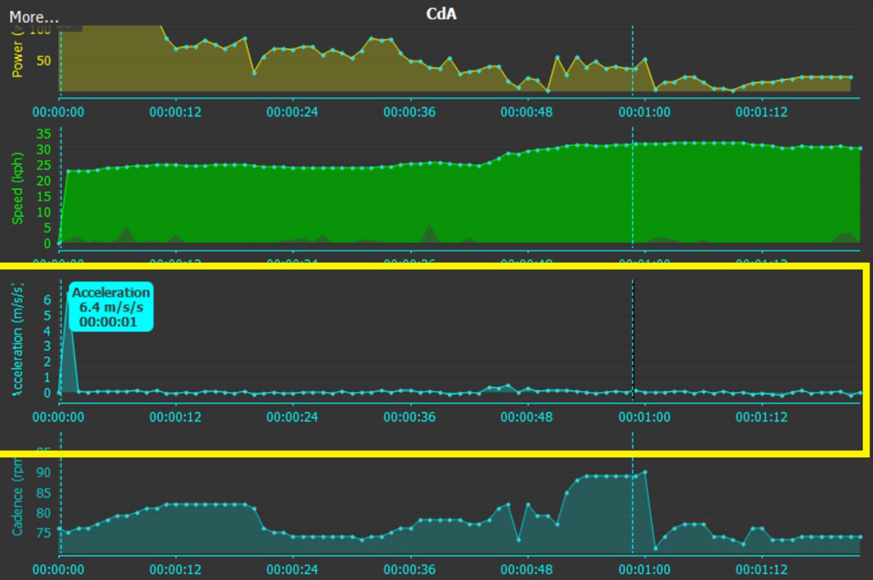Select the power dip point near 00:00:20
The width and height of the screenshot is (873, 580).
coord(254,73)
